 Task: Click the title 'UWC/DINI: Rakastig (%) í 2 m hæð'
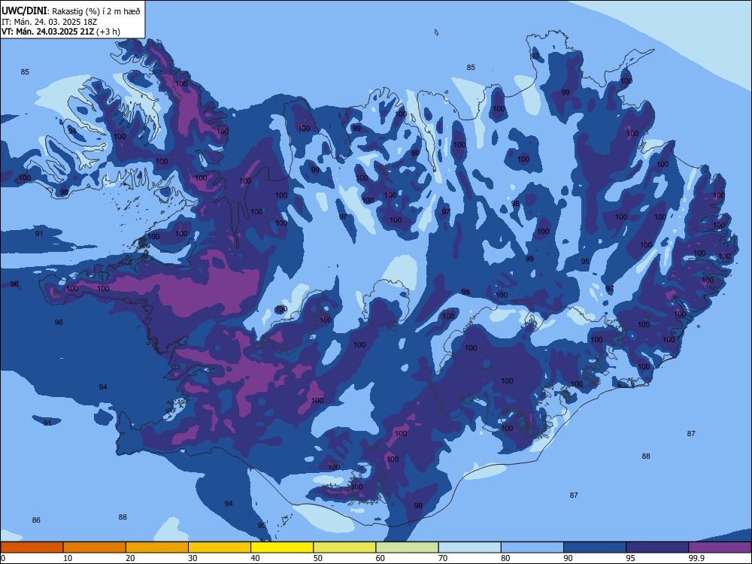click(71, 11)
